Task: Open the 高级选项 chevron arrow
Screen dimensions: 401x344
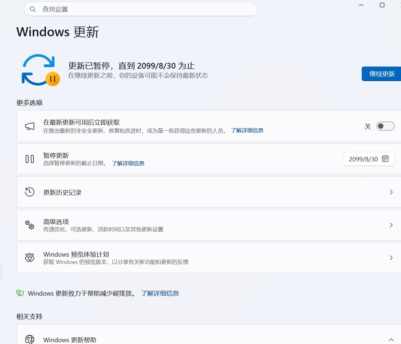Action: (x=391, y=225)
